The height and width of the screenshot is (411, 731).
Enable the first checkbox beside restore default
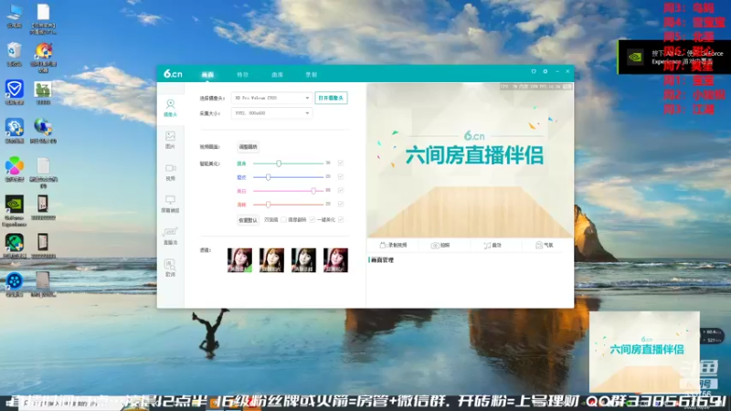coord(283,219)
